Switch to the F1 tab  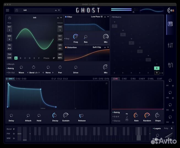(x=95, y=79)
